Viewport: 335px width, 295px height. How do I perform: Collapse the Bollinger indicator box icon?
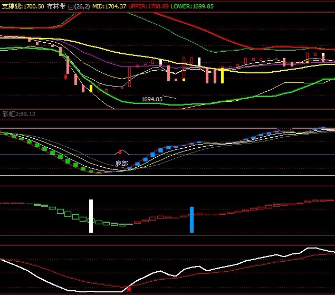click(71, 7)
